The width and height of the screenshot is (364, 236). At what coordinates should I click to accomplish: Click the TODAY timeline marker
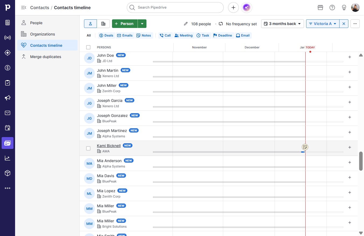coord(310,48)
